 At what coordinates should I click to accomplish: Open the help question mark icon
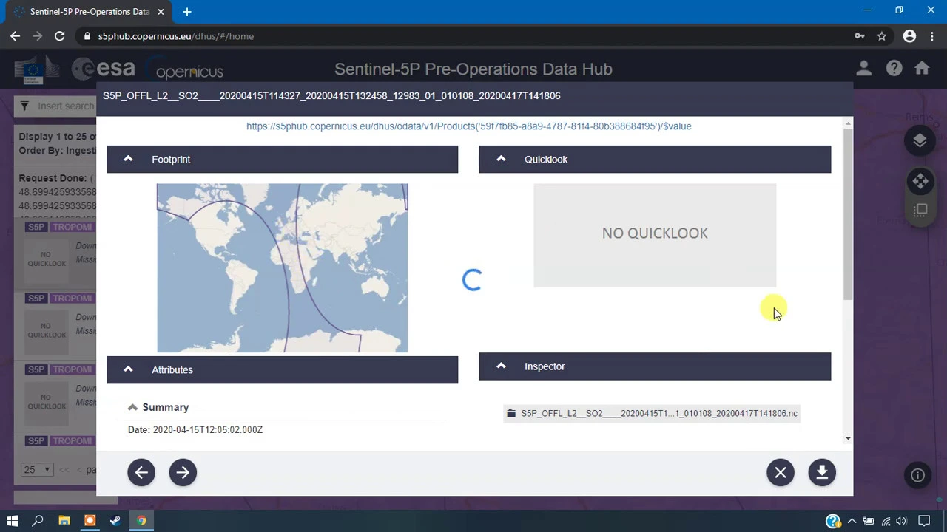click(x=894, y=69)
